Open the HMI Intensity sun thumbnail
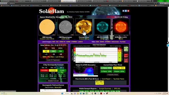Image resolution: width=169 pixels, height=95 pixels. coord(47,27)
